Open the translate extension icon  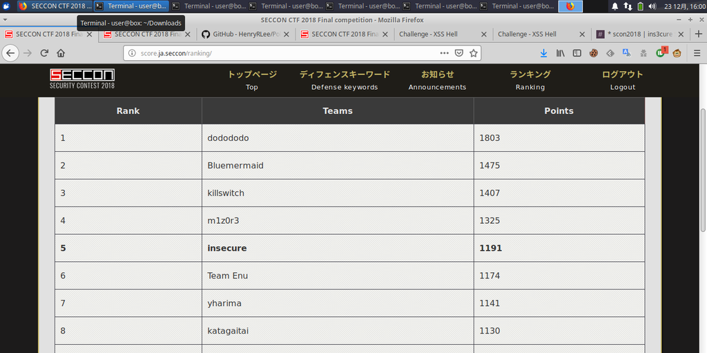627,53
